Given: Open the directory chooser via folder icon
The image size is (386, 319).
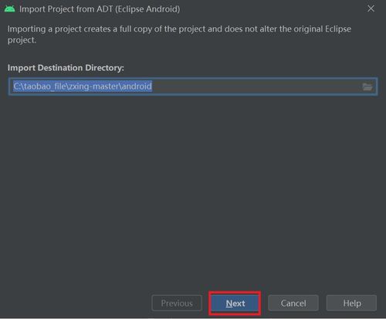Looking at the screenshot, I should tap(367, 87).
